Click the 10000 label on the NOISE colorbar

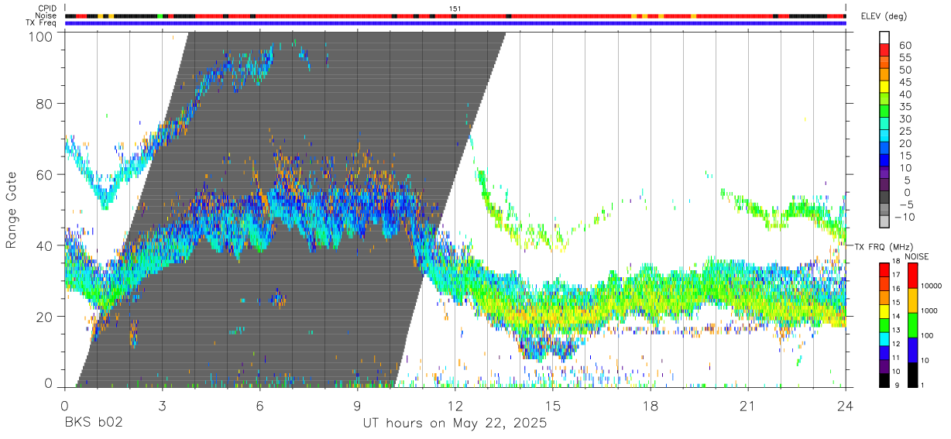click(933, 286)
